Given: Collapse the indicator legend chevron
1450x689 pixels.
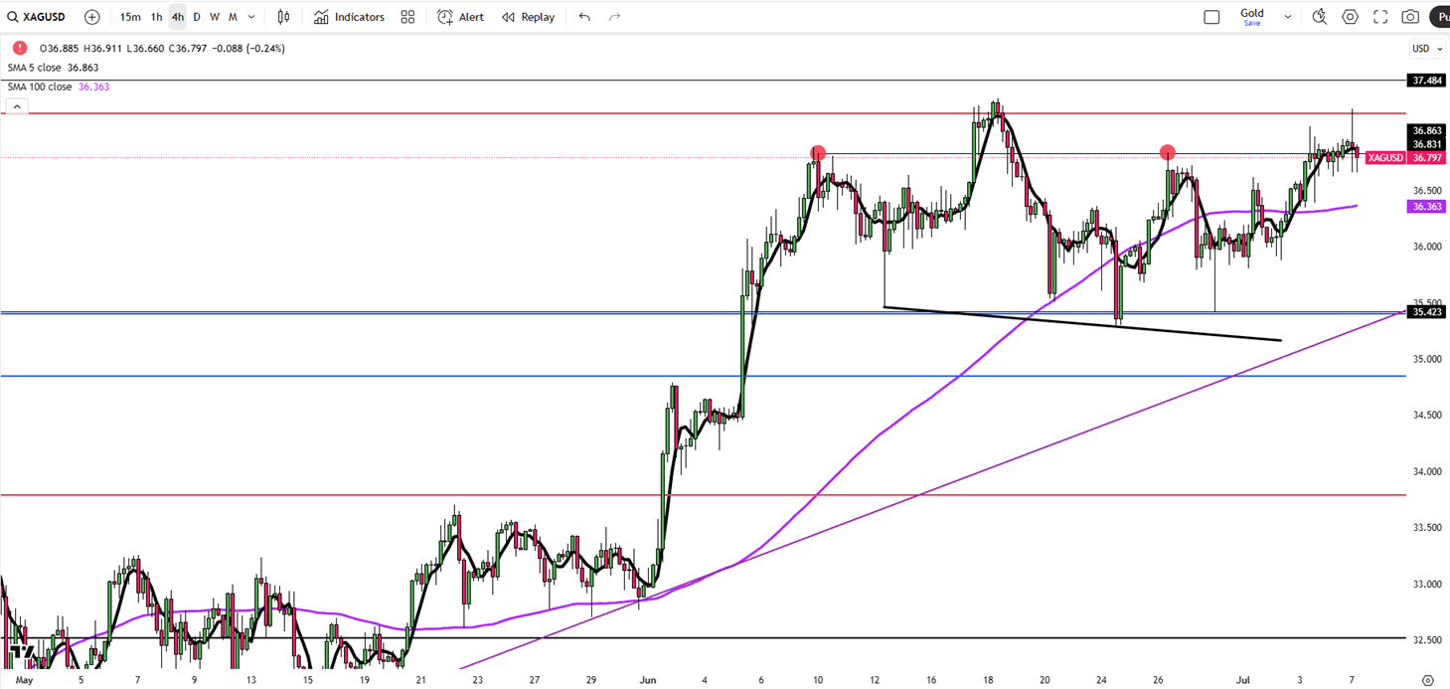Looking at the screenshot, I should tap(17, 107).
